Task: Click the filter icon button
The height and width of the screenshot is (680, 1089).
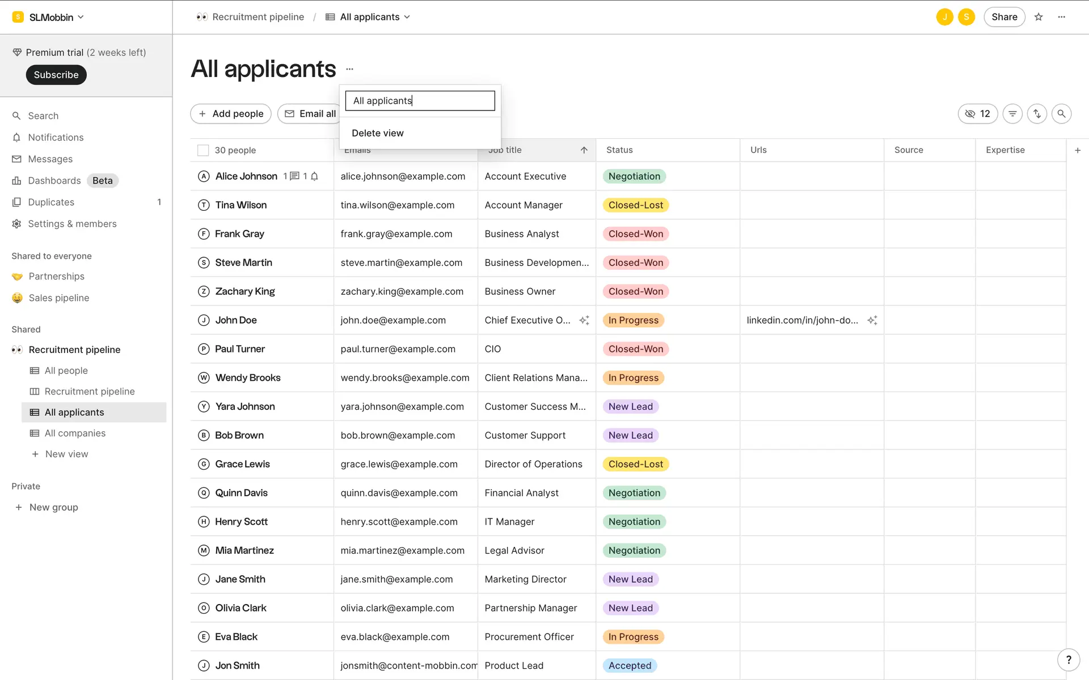Action: (x=1012, y=114)
